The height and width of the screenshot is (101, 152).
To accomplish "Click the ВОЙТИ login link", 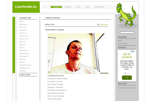I will pyautogui.click(x=120, y=41).
